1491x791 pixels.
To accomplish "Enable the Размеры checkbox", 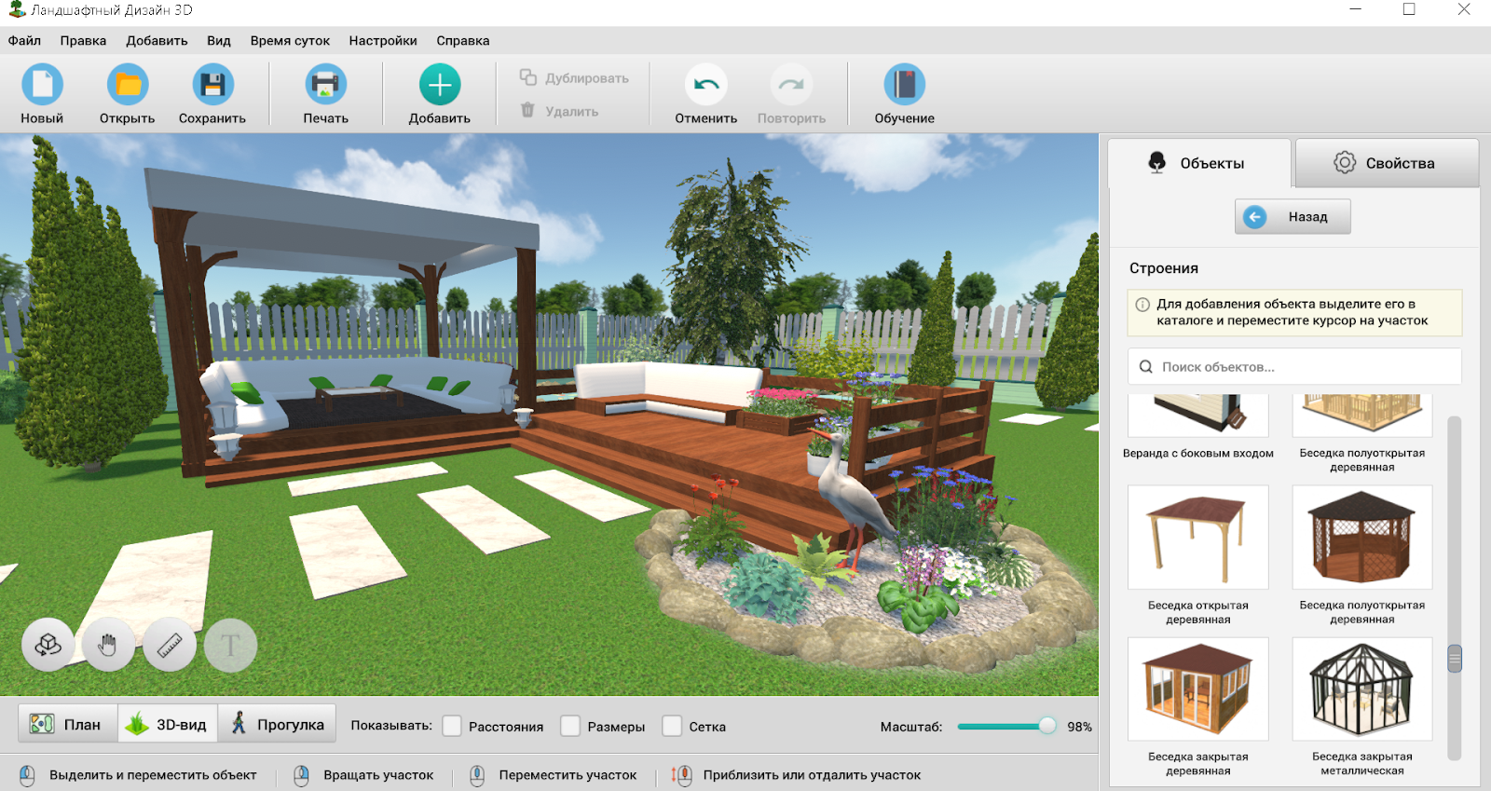I will (570, 726).
